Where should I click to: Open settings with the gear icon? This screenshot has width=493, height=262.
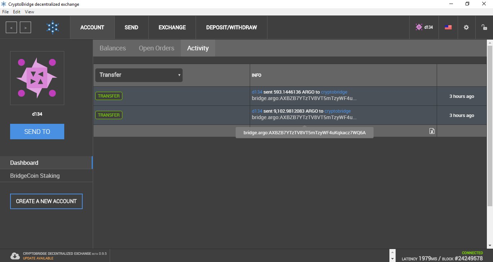466,27
